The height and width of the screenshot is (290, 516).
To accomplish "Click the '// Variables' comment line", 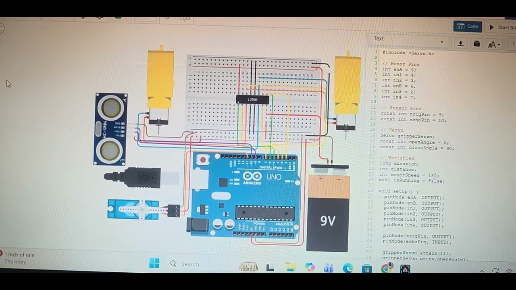I will (397, 158).
